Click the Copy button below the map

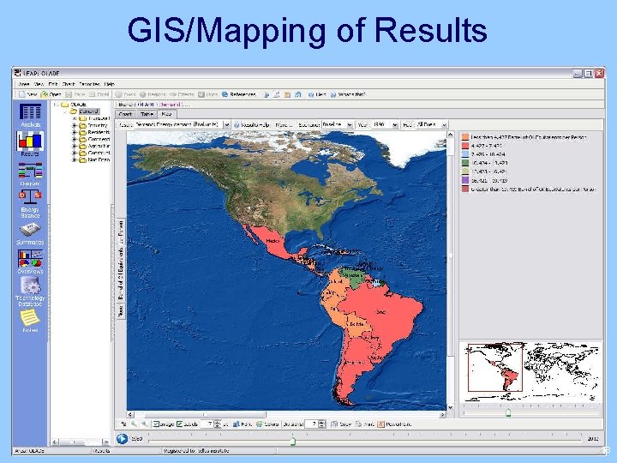pyautogui.click(x=341, y=424)
